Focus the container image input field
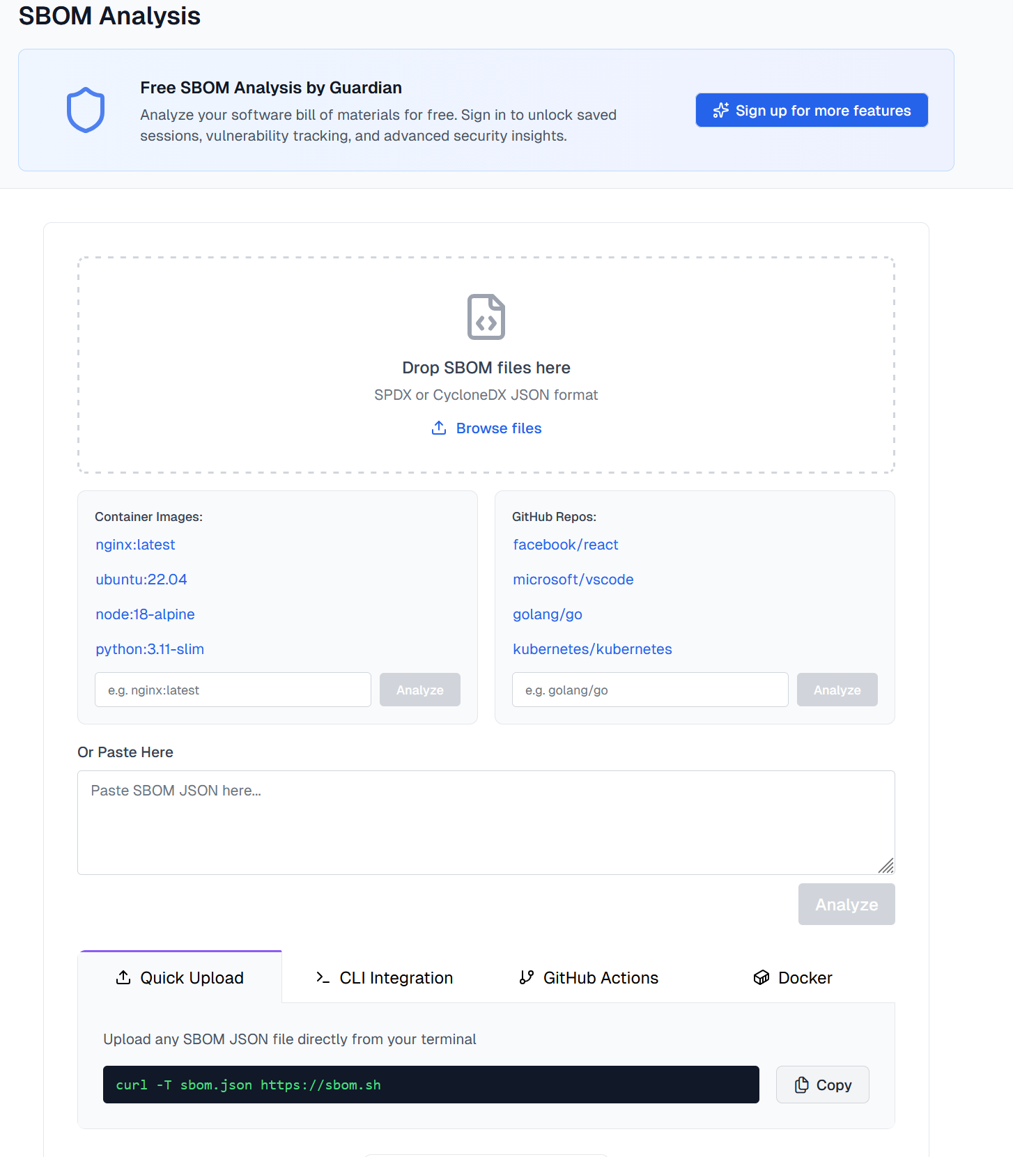The image size is (1013, 1157). [233, 690]
